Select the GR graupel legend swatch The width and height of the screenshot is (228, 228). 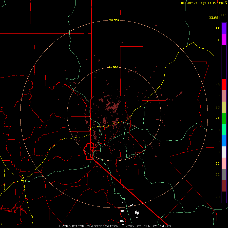coord(224,96)
